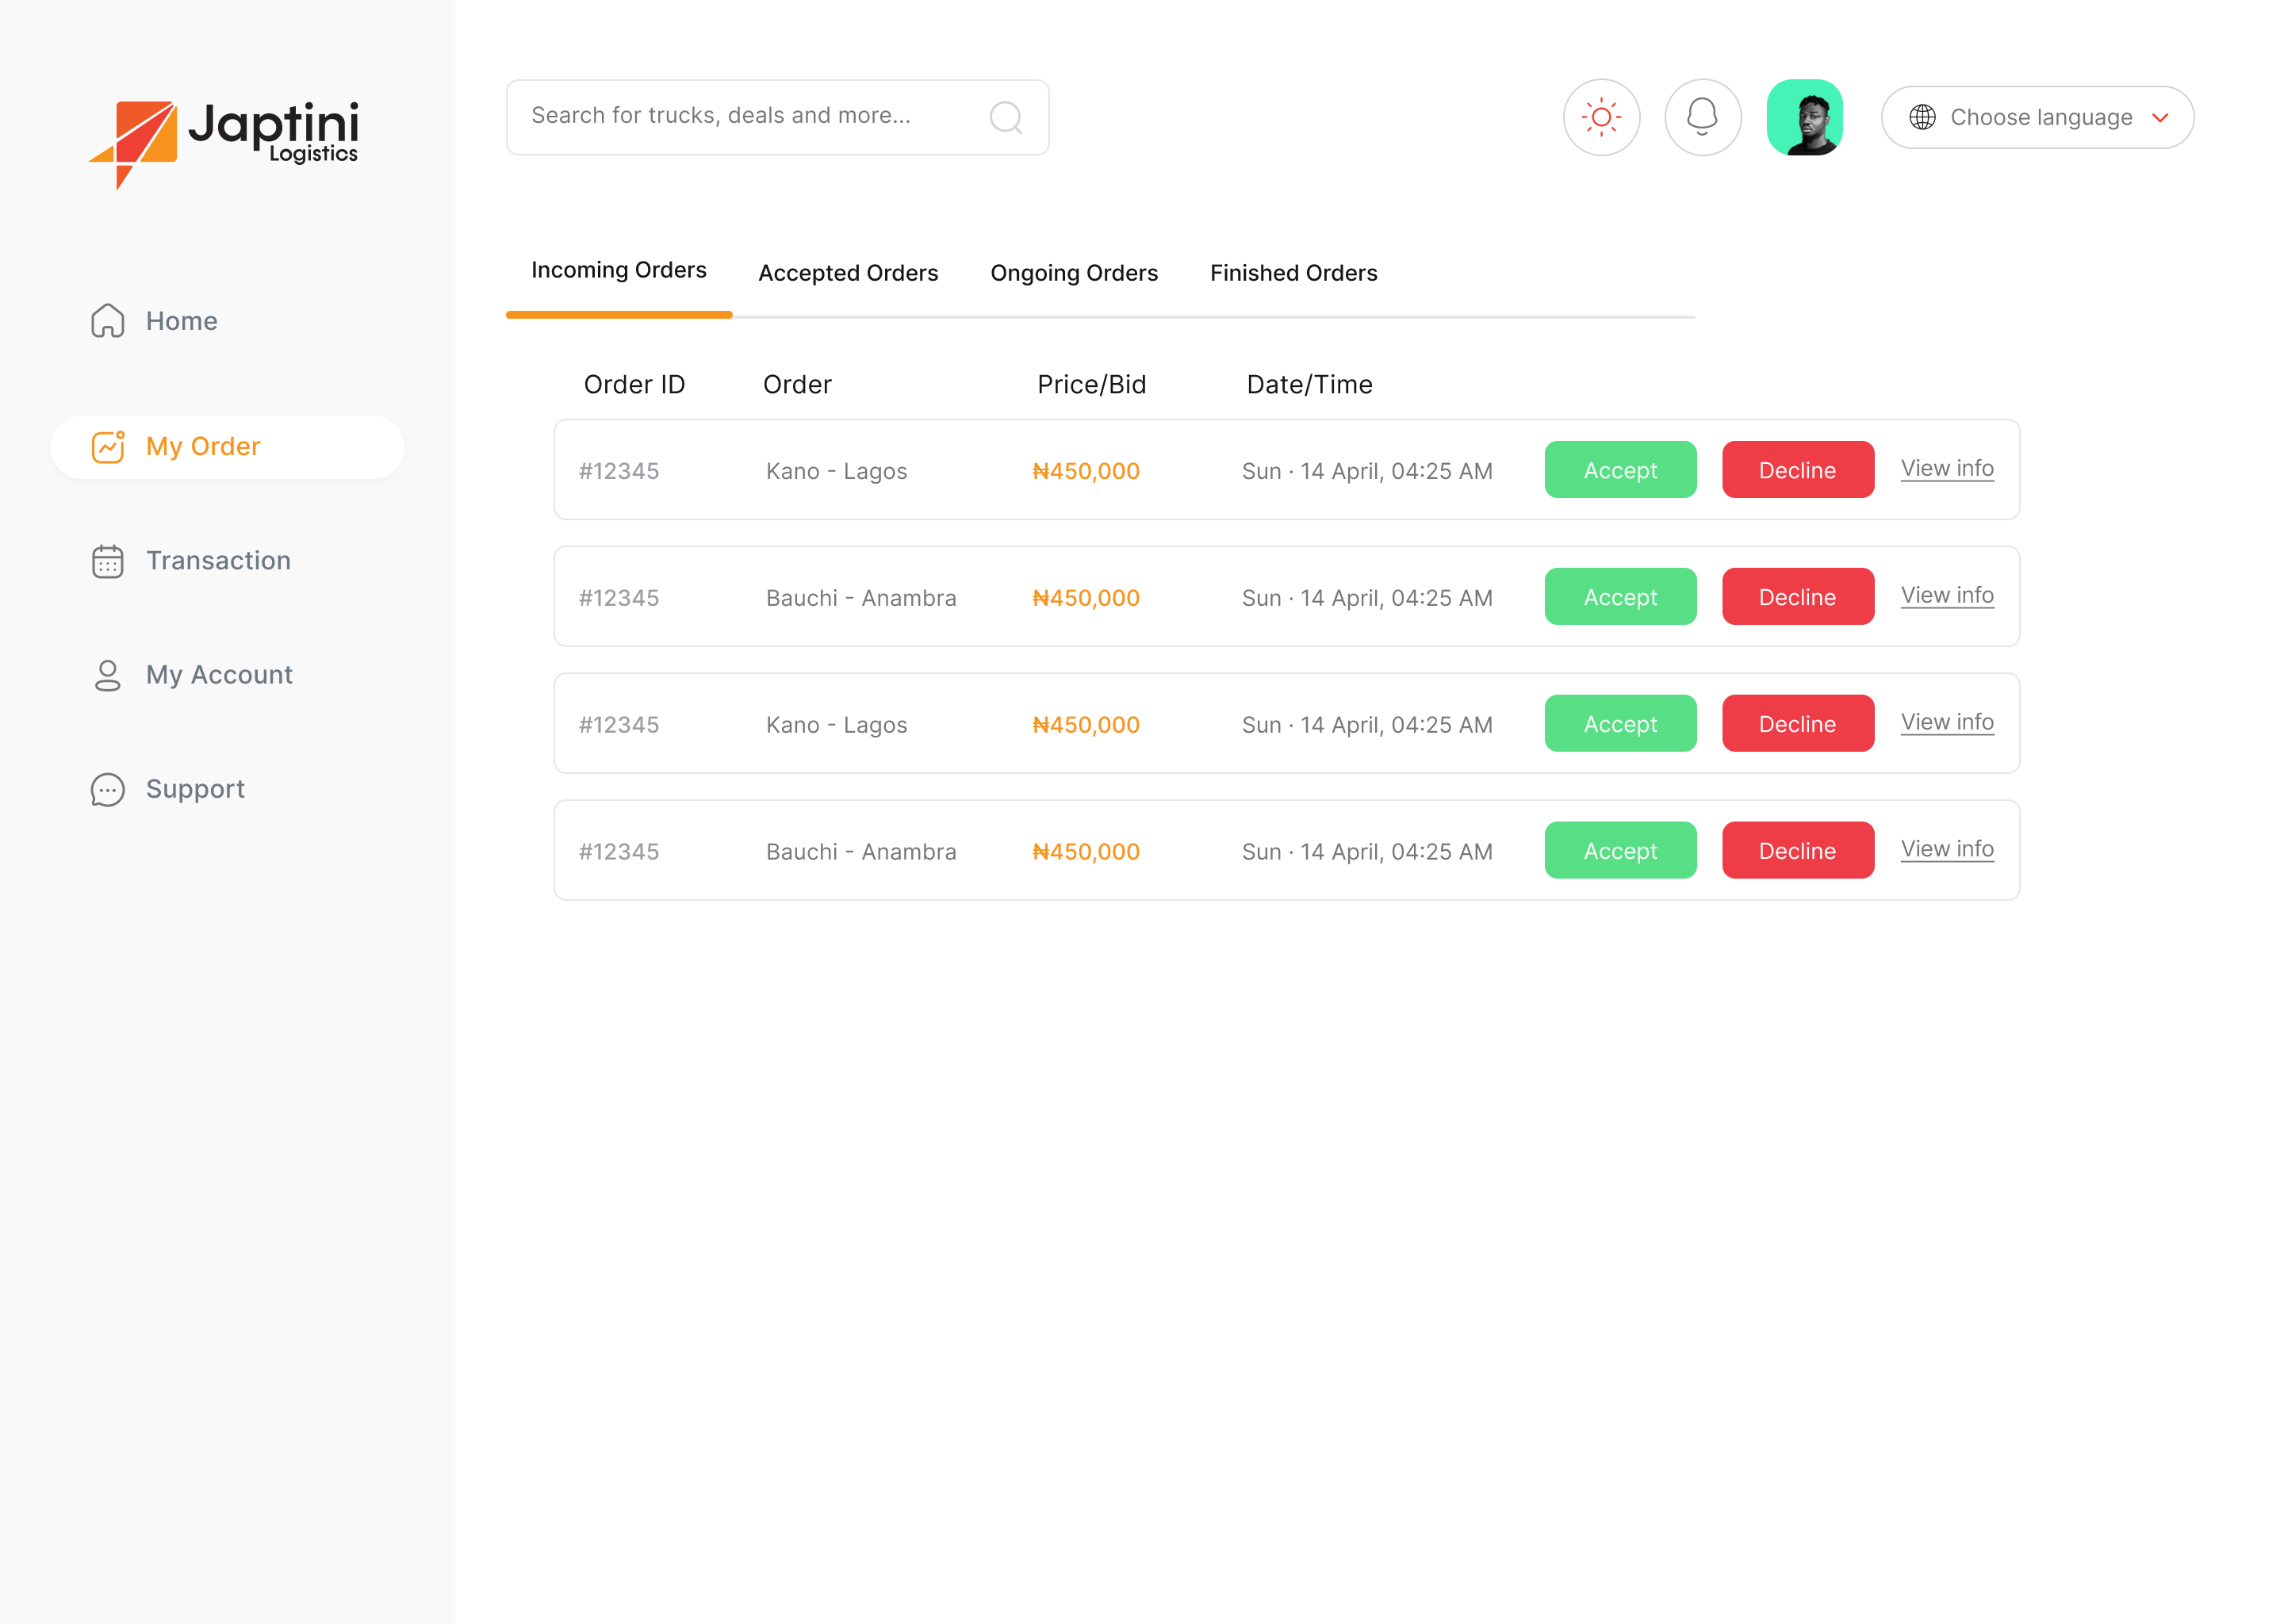
Task: Click the red chevron beside Choose language
Action: pos(2160,118)
